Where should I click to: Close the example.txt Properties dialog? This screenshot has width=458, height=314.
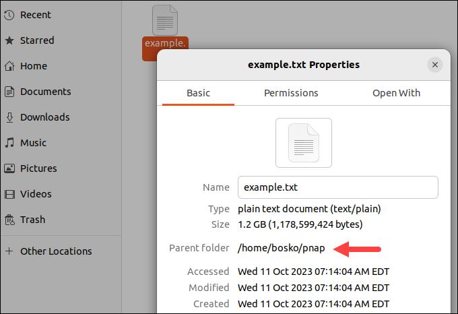(435, 65)
